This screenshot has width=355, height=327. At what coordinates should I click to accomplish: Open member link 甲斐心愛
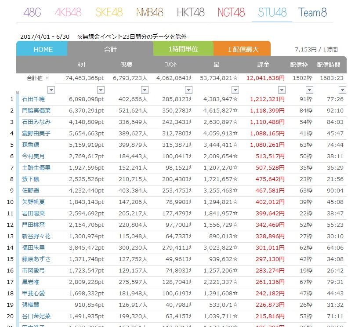coord(33,294)
